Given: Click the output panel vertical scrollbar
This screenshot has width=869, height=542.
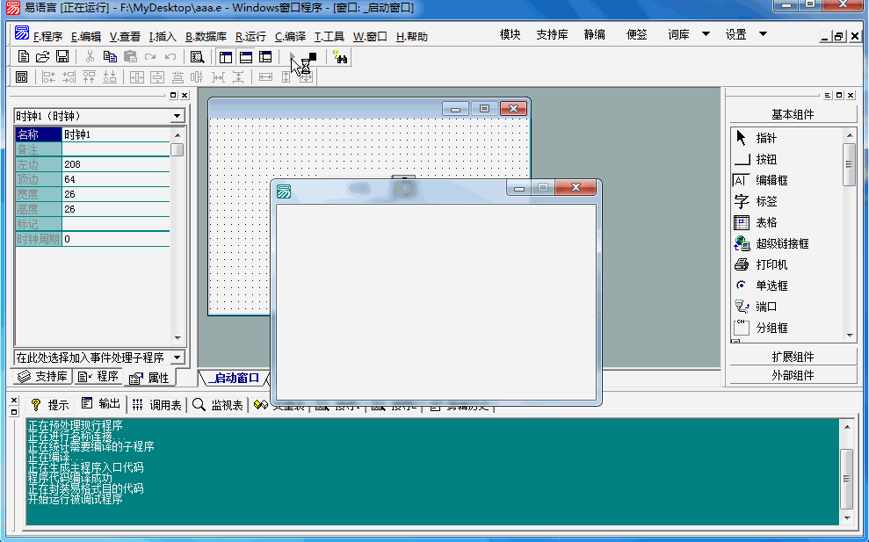Looking at the screenshot, I should point(846,474).
